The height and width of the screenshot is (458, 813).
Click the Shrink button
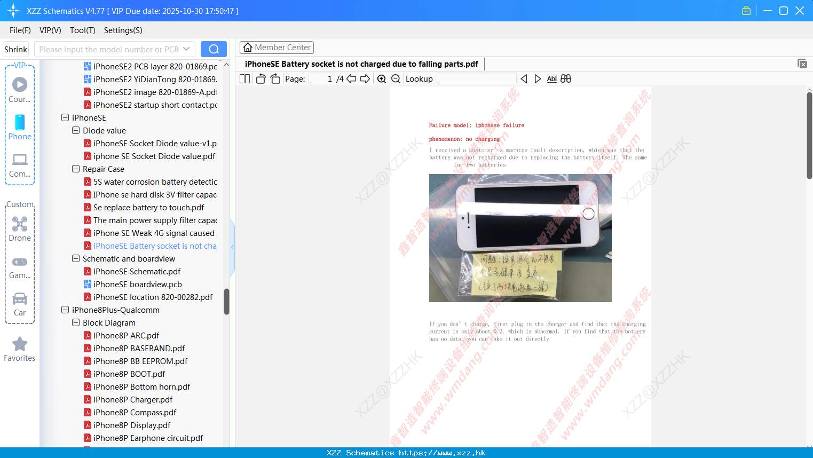click(15, 49)
